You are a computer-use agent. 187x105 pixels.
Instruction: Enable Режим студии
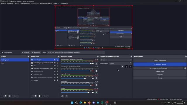160,71
